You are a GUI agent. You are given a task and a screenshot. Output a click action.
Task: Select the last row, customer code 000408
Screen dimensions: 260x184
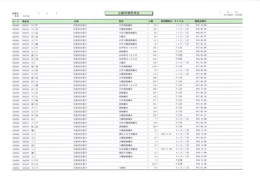coord(25,168)
